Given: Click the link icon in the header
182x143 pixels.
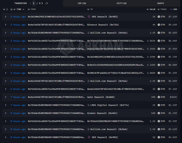Looking at the screenshot, I should [x=7, y=10].
